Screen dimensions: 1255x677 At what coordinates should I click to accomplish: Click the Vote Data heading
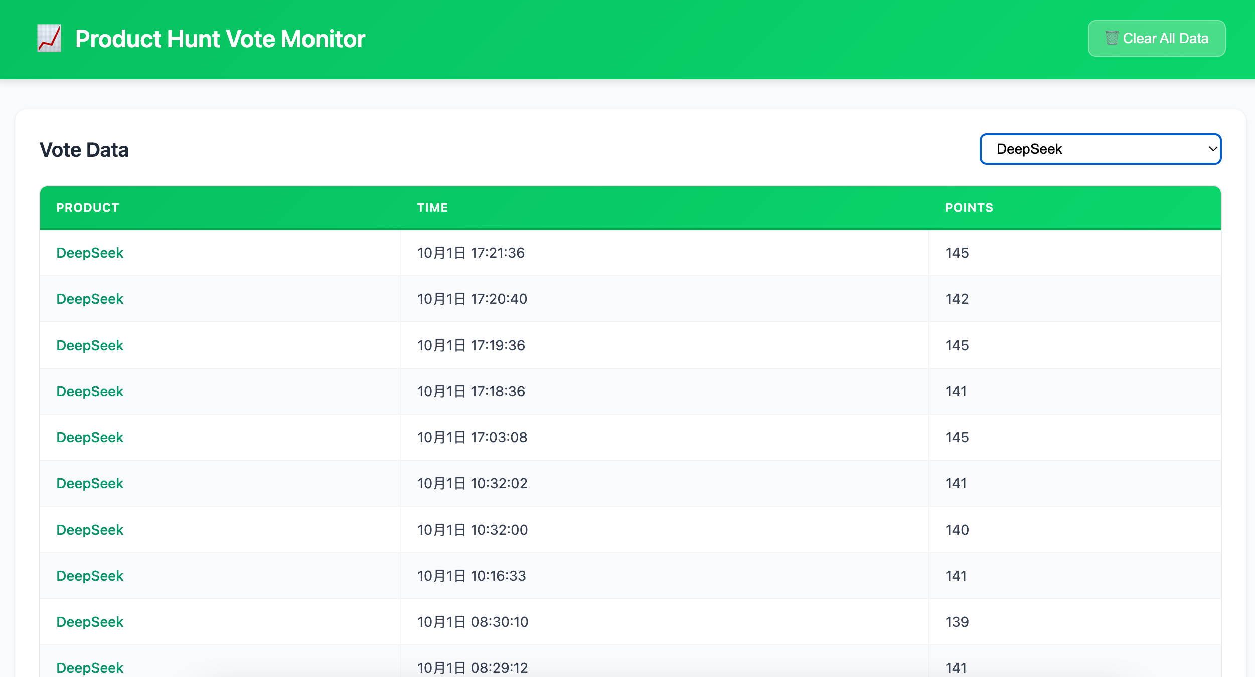(x=84, y=150)
